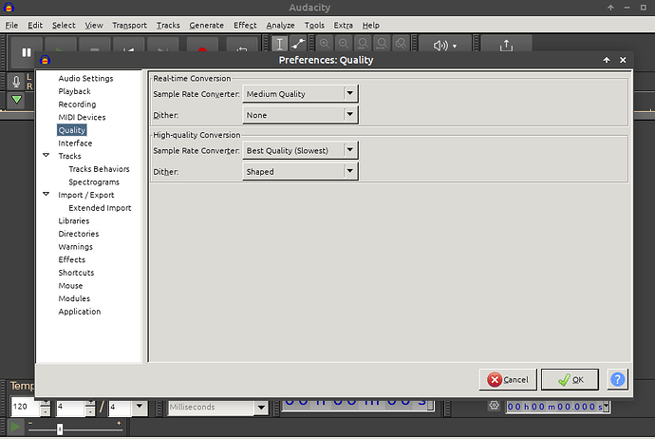The width and height of the screenshot is (655, 439).
Task: Open the Edit menu
Action: (35, 25)
